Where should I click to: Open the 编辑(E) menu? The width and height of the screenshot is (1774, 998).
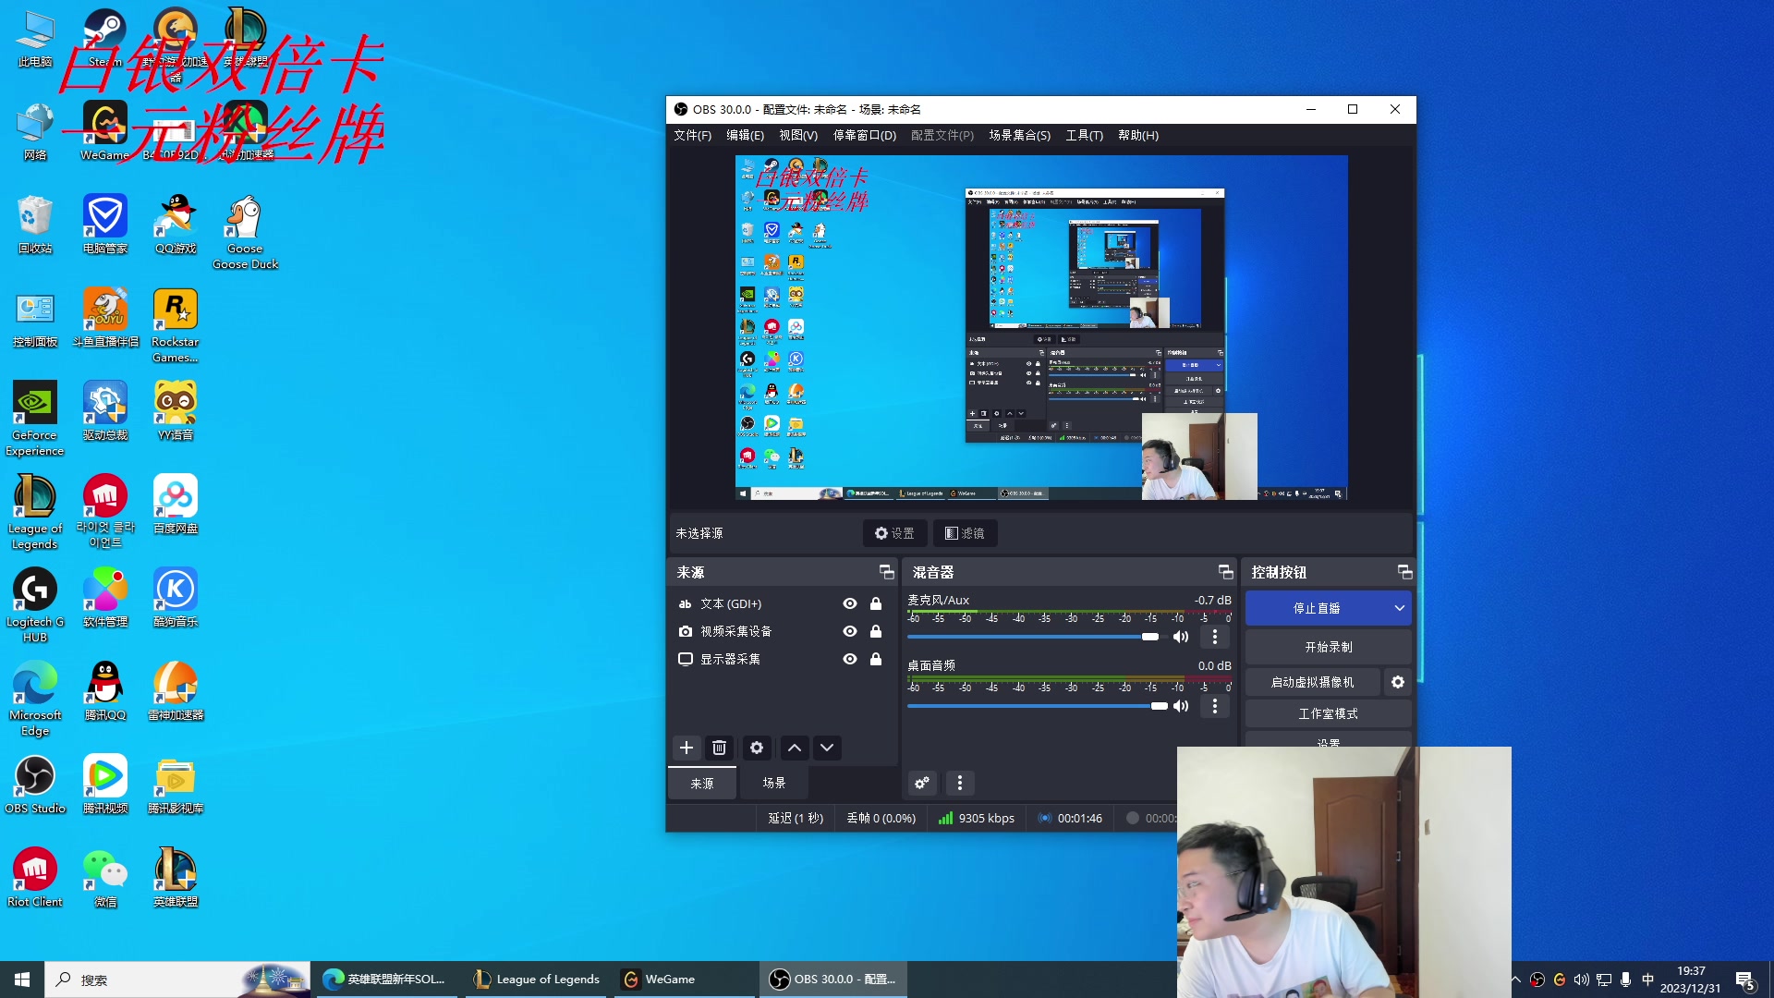click(746, 135)
